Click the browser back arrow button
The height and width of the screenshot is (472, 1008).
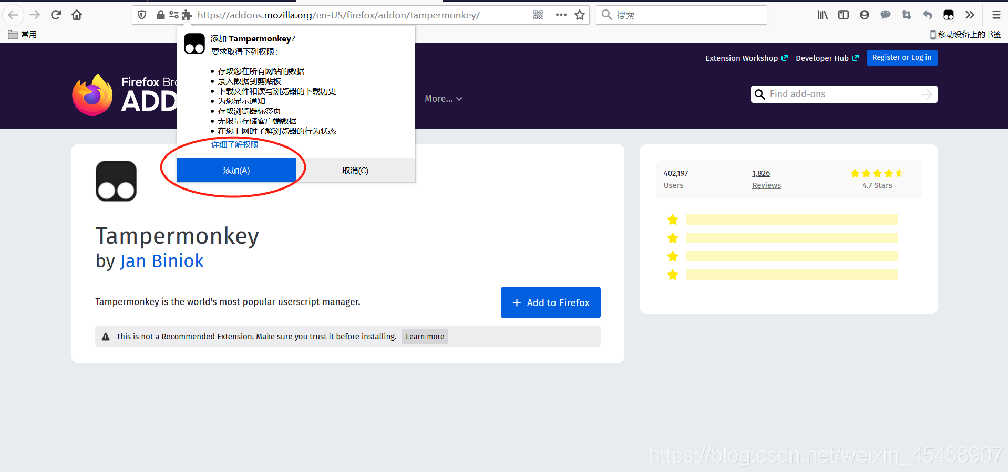(x=13, y=15)
